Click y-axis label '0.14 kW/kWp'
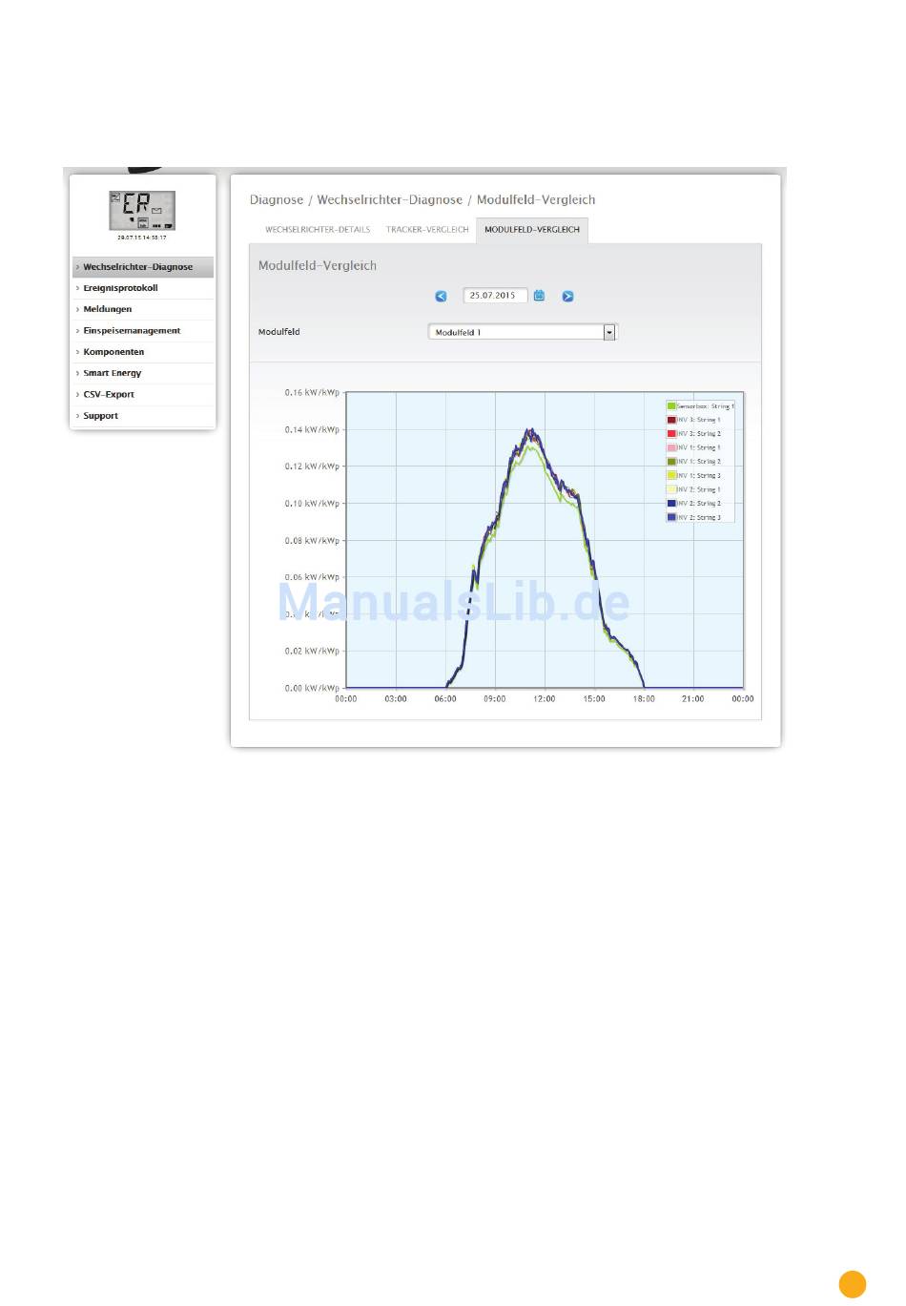Viewport: 906px width, 1306px height. [x=312, y=429]
